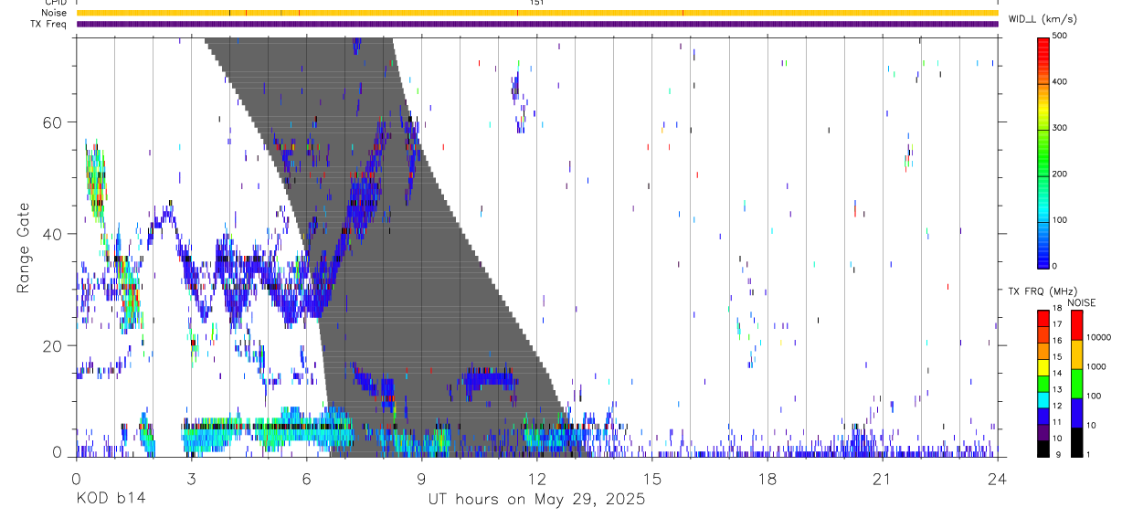Click the '11' label on the TX FRQ legend
The width and height of the screenshot is (1122, 518).
coord(1058,423)
